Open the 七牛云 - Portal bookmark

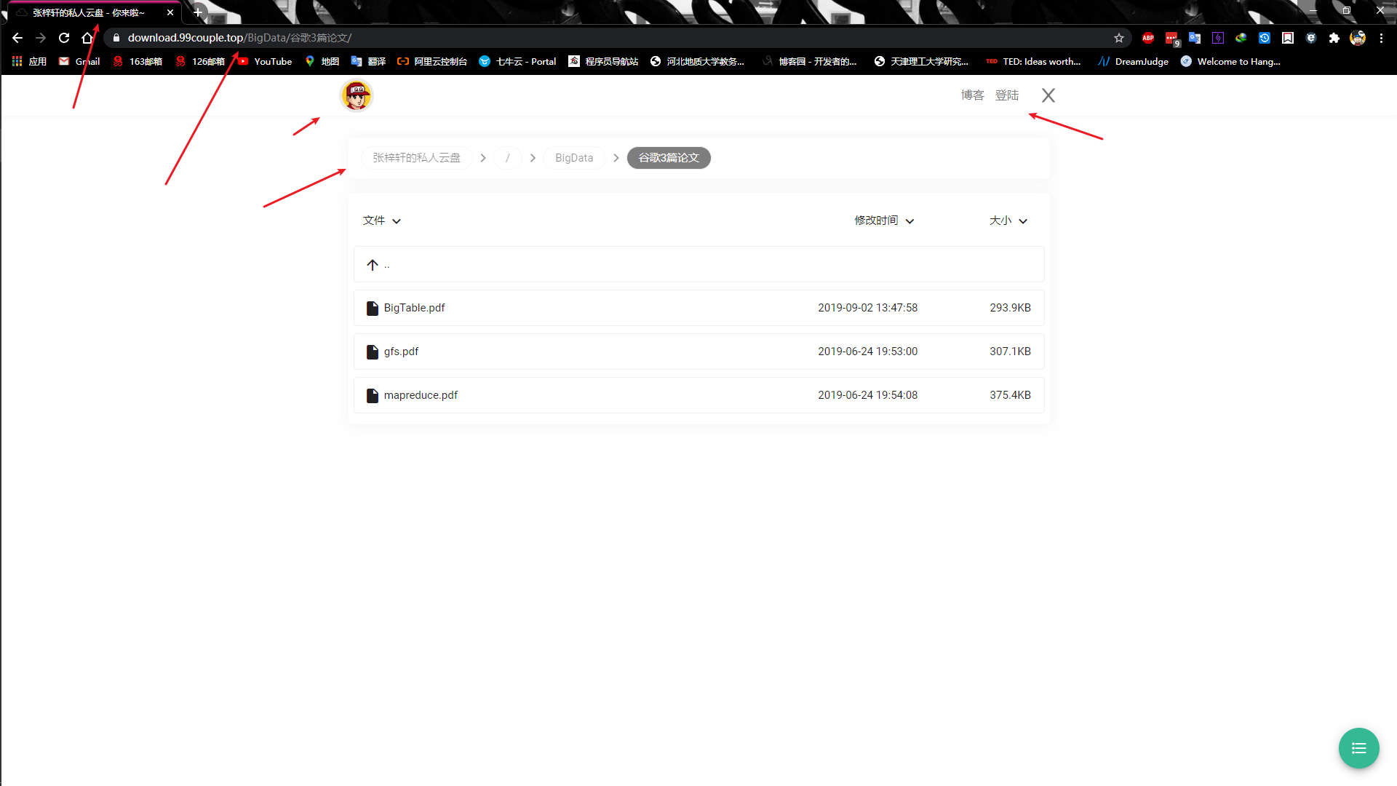(517, 61)
